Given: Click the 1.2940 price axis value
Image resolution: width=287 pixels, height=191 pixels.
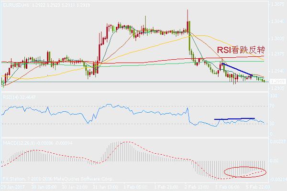Looking at the screenshot, I should point(277,71).
